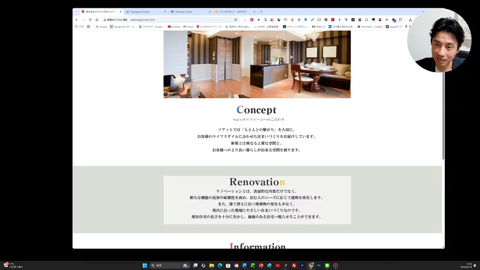Viewport: 480px width, 270px height.
Task: Click the microphone extension icon
Action: 339,19
